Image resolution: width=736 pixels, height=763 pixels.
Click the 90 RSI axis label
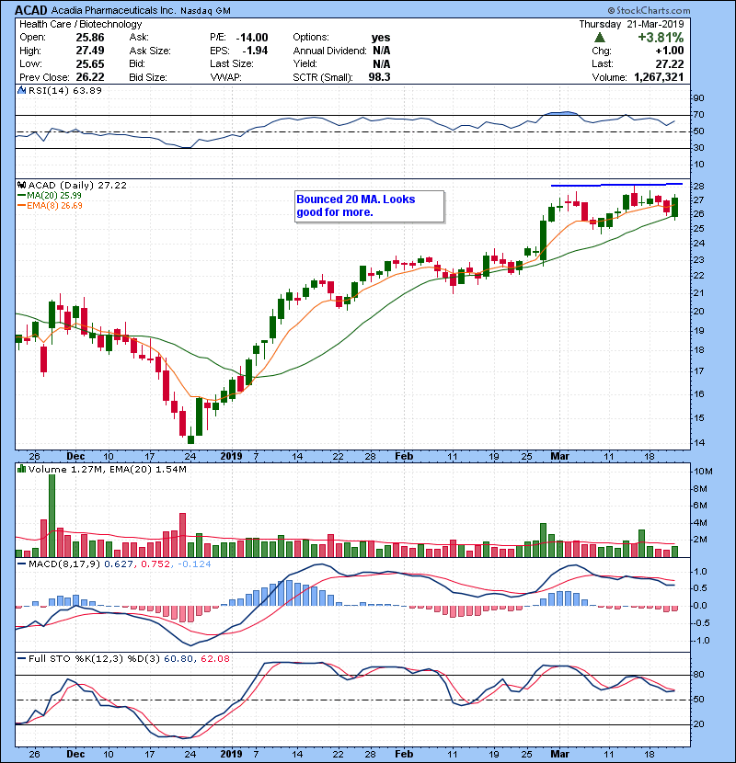(699, 98)
